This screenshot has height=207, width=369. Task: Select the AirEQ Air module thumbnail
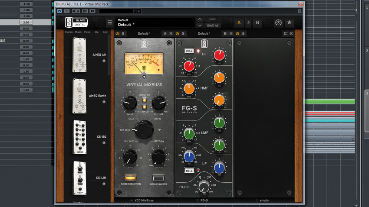coord(79,55)
